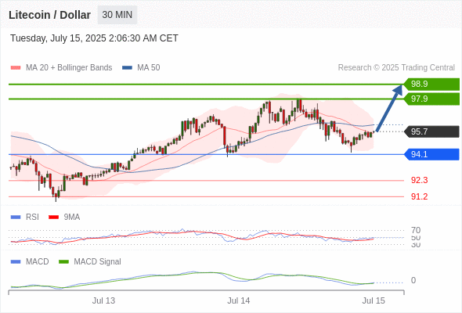This screenshot has height=313, width=462.
Task: Click the MACD Signal green legend swatch
Action: click(x=63, y=262)
